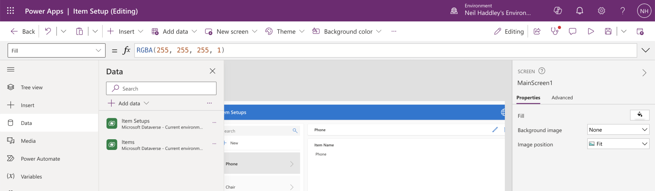Open Tree view in left sidebar

tap(31, 87)
